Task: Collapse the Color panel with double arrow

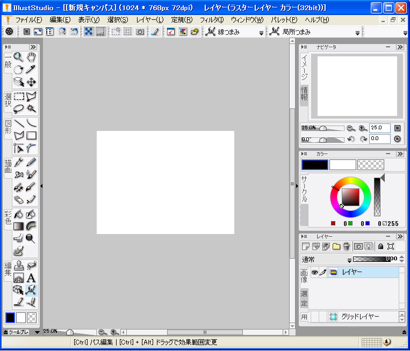Action: pos(400,154)
